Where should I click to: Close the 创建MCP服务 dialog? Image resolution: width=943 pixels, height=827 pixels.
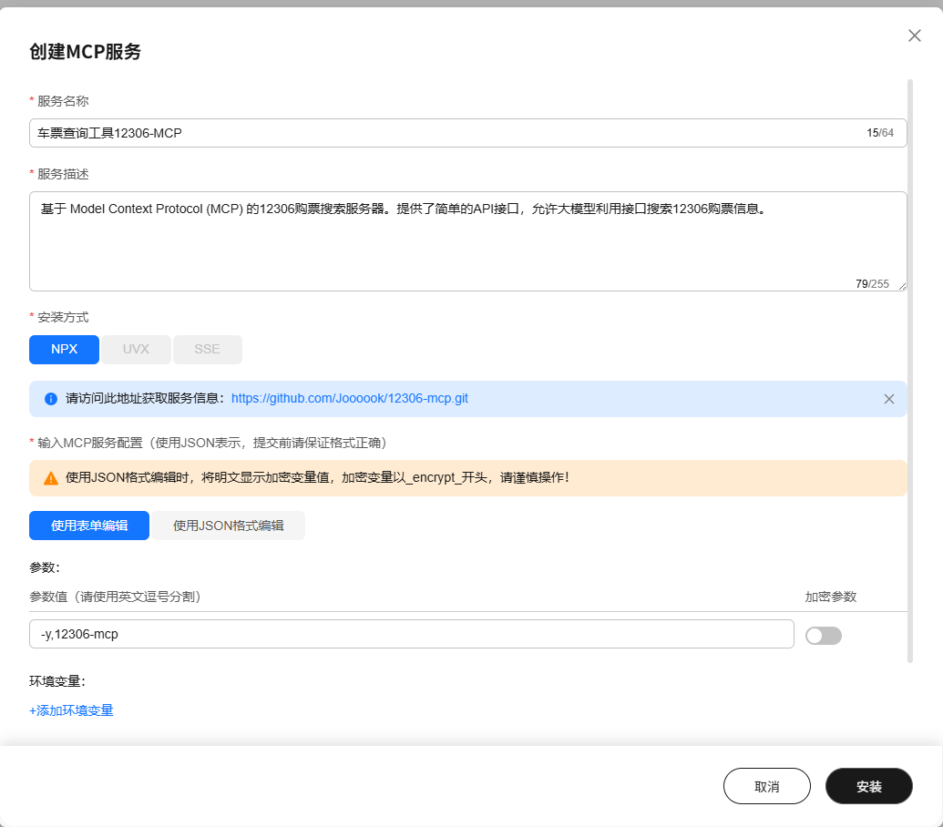pos(914,36)
